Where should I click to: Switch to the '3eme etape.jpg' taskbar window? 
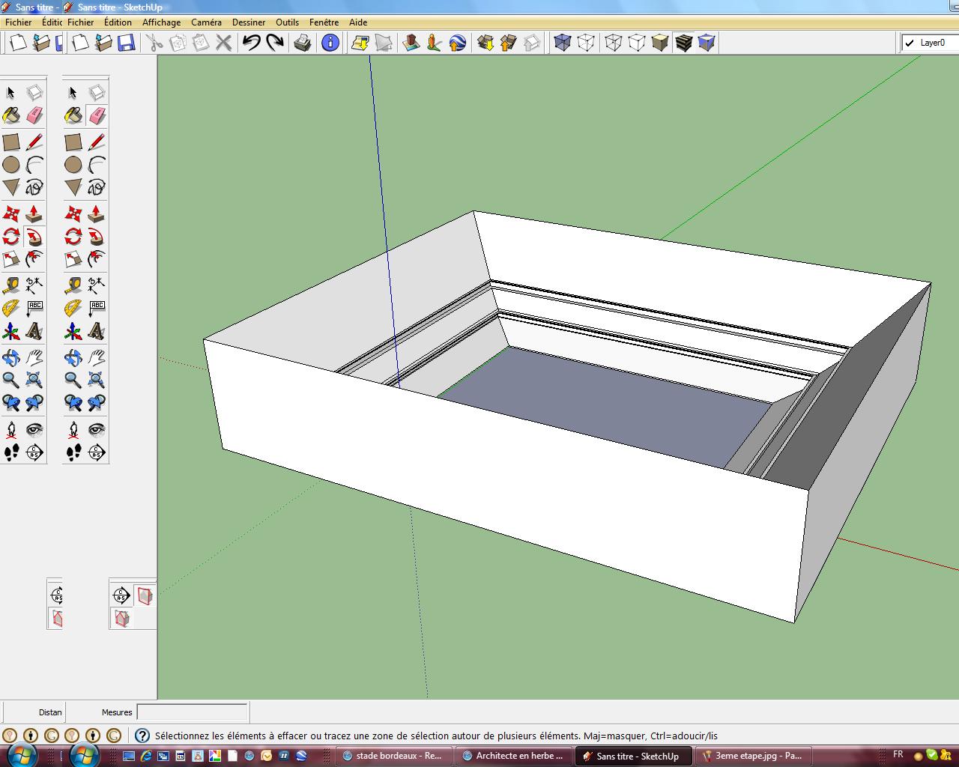click(752, 756)
